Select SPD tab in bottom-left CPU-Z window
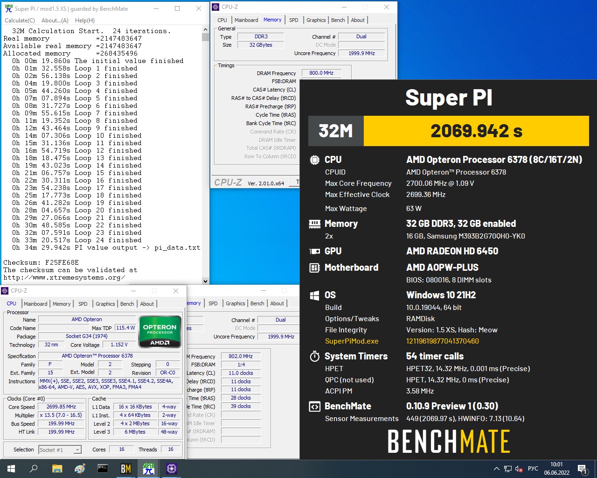Viewport: 597px width, 478px height. click(83, 304)
